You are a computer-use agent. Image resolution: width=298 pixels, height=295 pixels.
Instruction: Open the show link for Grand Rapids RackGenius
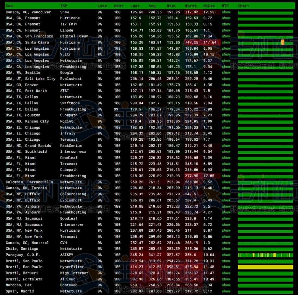pyautogui.click(x=226, y=146)
